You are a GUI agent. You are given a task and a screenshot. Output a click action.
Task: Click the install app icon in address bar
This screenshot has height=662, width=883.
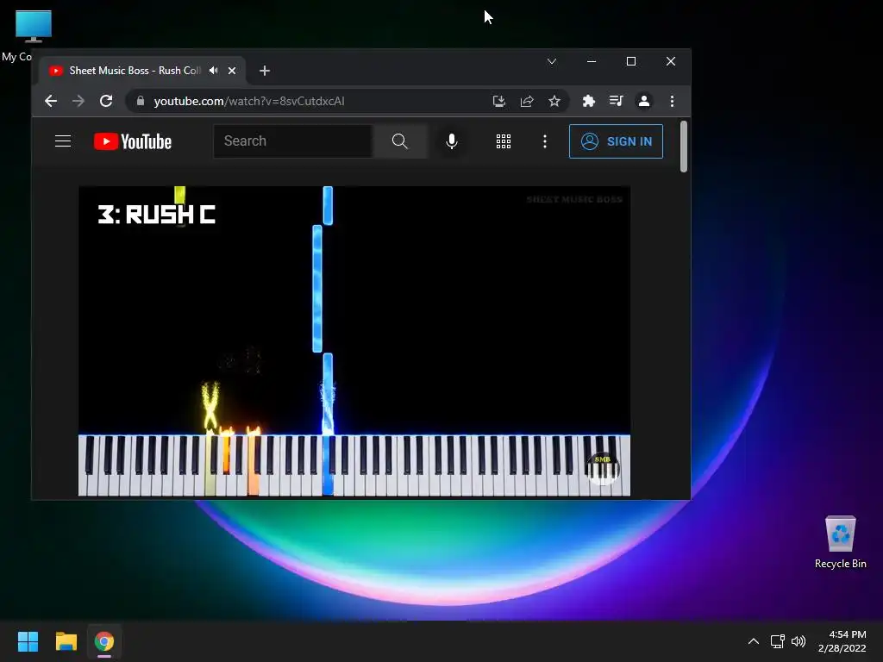499,101
